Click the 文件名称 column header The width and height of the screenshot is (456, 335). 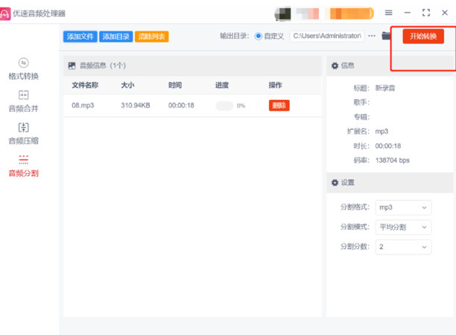(x=85, y=85)
